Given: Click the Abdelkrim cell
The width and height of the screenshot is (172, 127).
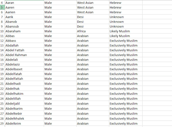Looking at the screenshot, I should pos(24,123).
